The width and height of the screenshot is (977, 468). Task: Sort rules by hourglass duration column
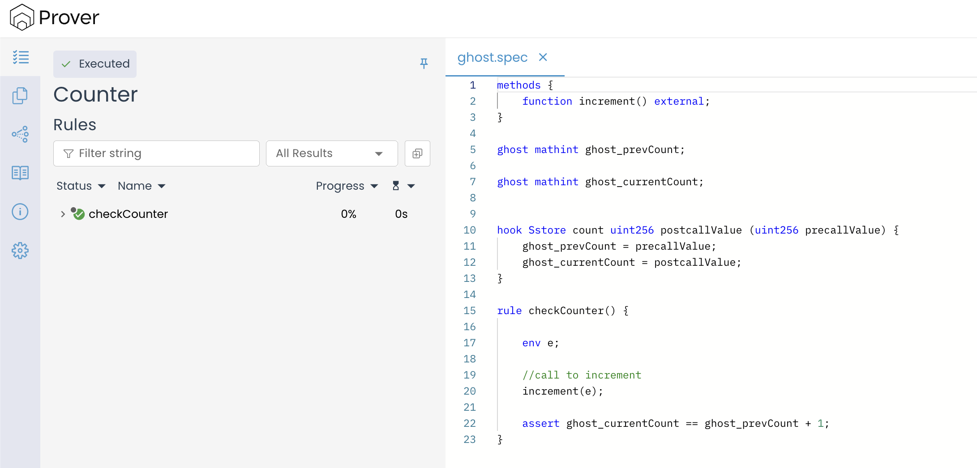(403, 186)
